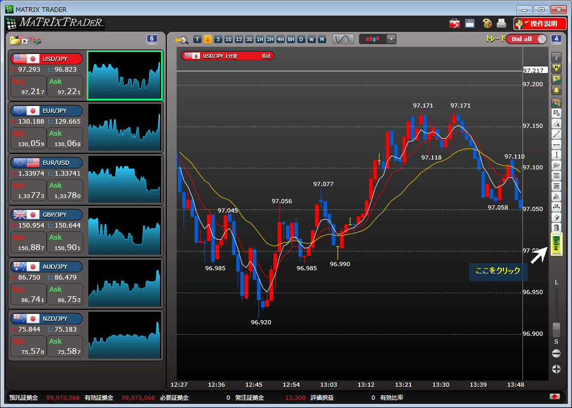Select the eraser tool
The width and height of the screenshot is (572, 408).
(x=556, y=217)
